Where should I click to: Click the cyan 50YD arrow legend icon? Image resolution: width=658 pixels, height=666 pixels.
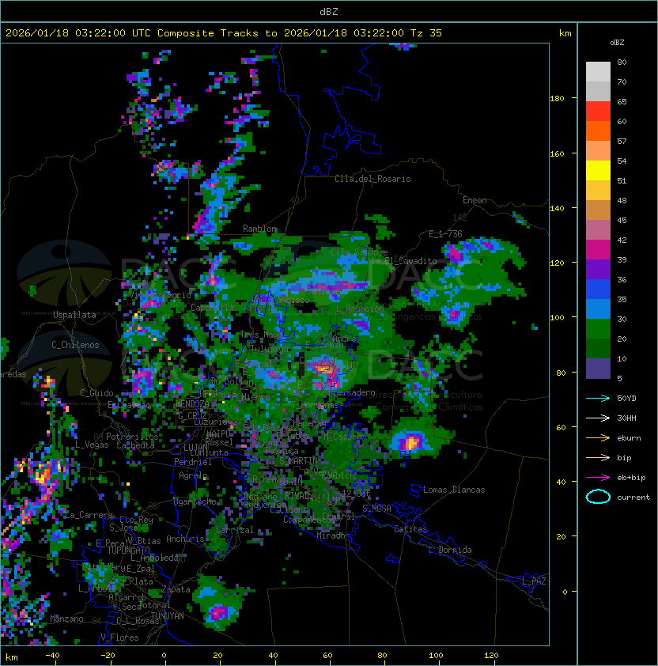click(x=598, y=398)
